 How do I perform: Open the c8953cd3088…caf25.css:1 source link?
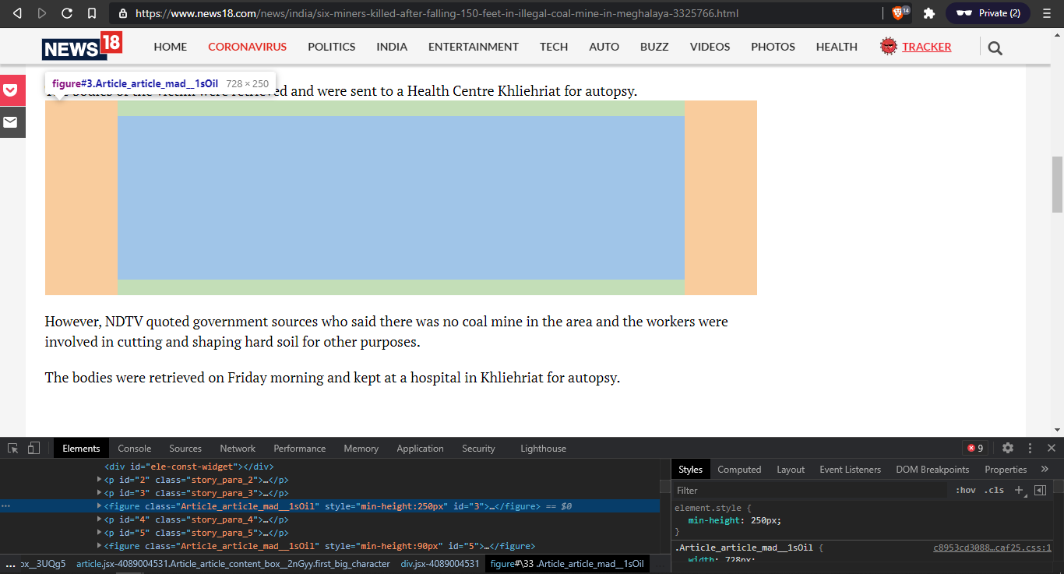(992, 548)
